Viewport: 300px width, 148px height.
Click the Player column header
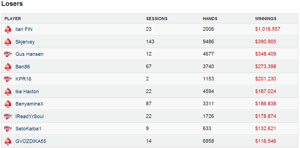tap(13, 19)
